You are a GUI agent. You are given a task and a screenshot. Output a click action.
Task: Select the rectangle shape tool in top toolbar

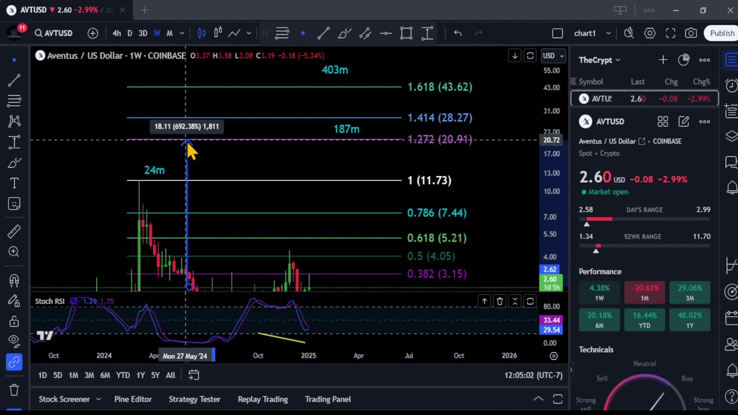[406, 33]
